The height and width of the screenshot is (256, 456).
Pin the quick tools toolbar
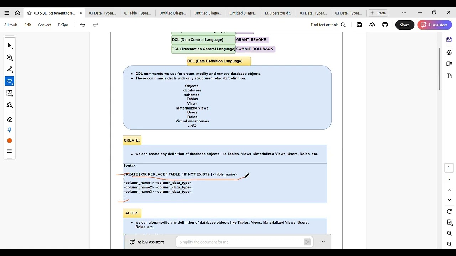[x=10, y=130]
